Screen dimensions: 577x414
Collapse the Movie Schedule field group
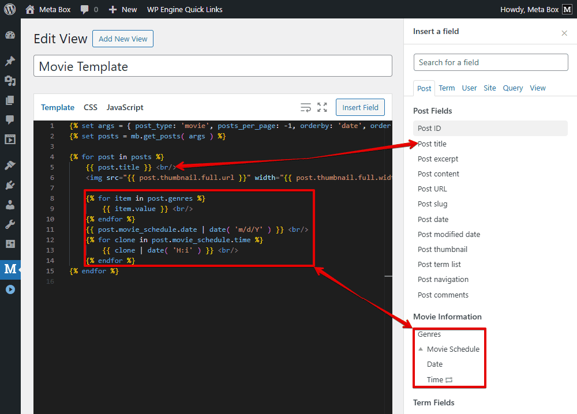point(421,349)
